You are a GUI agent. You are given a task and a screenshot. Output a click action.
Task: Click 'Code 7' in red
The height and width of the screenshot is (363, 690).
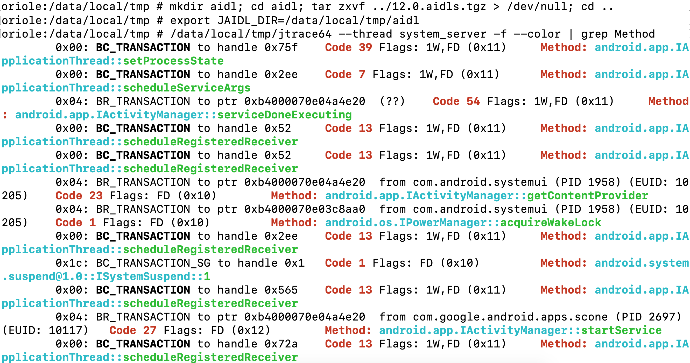[345, 74]
